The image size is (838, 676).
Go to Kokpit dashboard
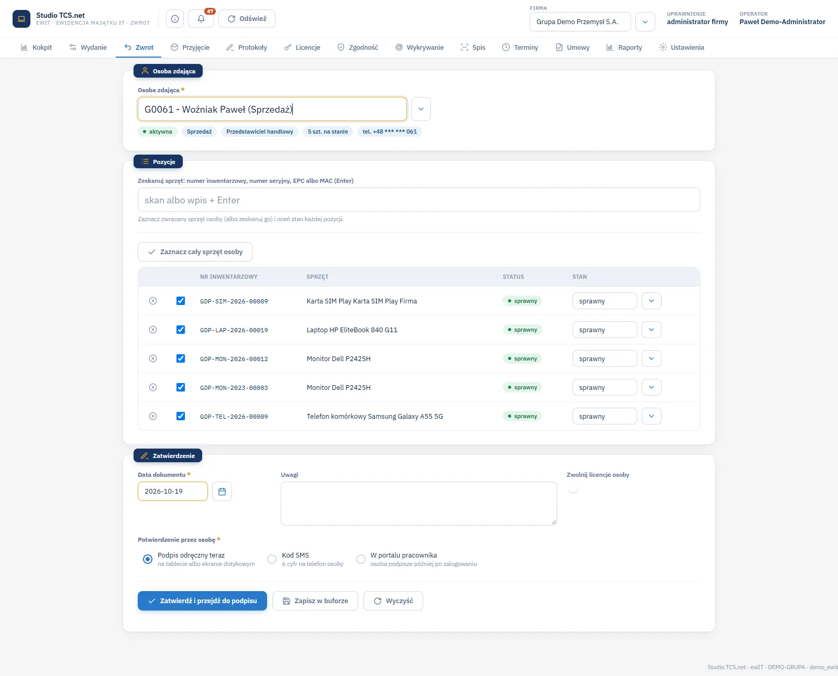point(36,48)
